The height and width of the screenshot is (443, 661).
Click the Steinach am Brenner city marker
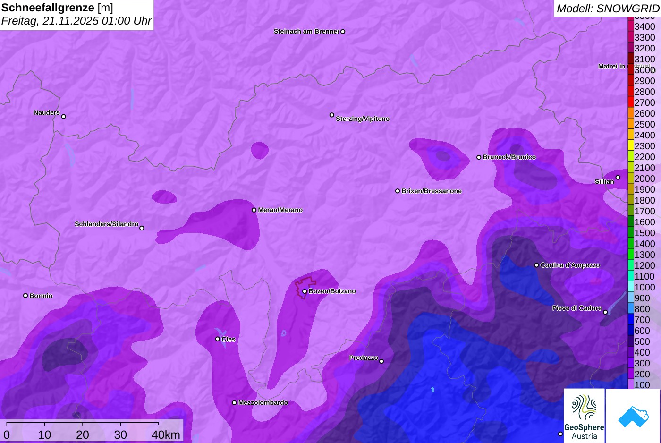click(343, 32)
